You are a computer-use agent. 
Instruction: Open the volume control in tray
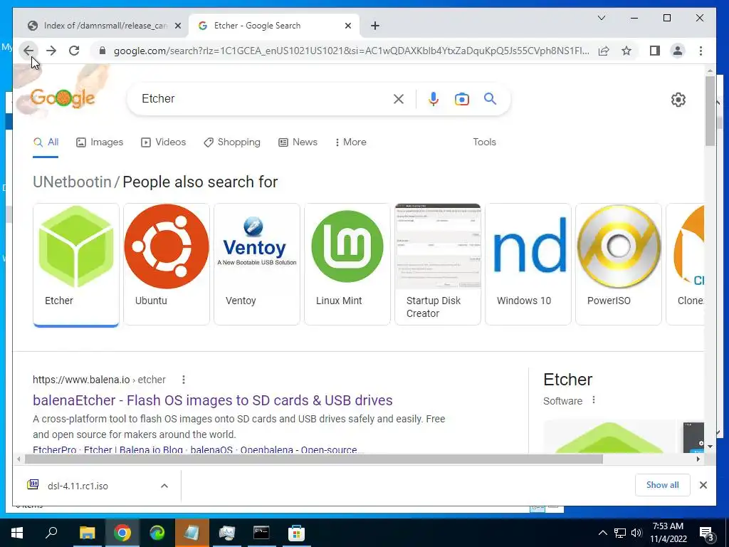[636, 533]
